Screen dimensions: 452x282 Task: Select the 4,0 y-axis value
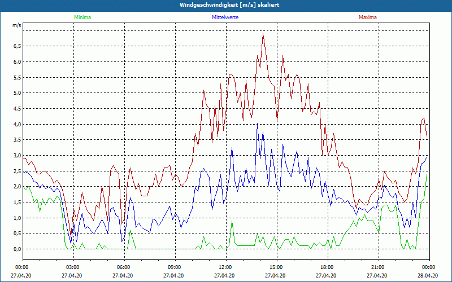click(18, 124)
